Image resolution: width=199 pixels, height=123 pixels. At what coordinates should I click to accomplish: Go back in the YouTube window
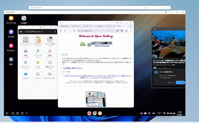coord(155,29)
